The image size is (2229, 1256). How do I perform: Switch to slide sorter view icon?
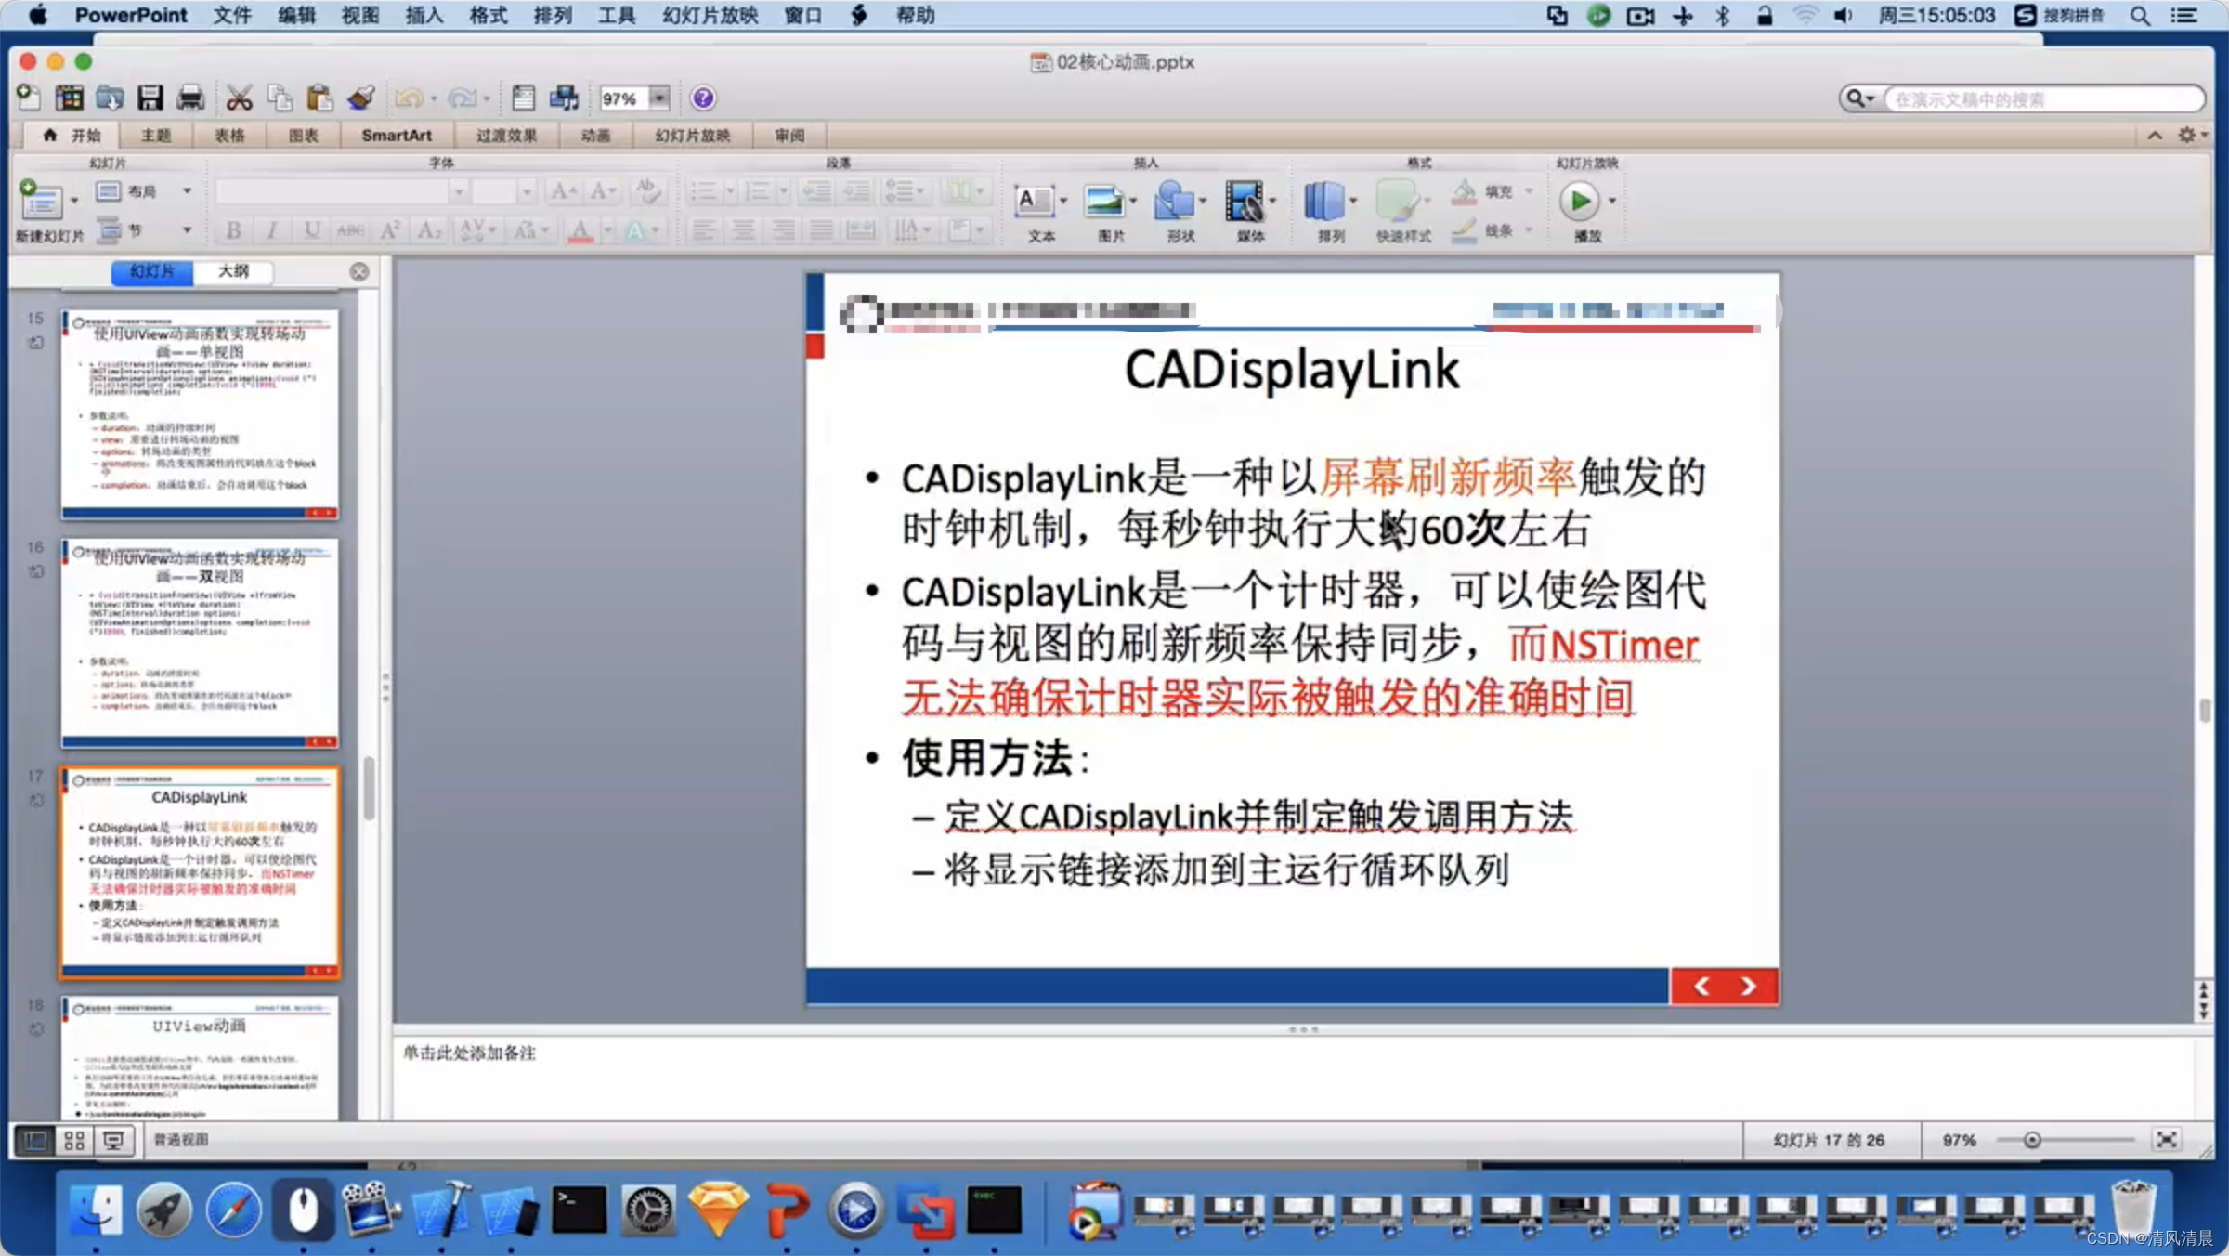(74, 1140)
